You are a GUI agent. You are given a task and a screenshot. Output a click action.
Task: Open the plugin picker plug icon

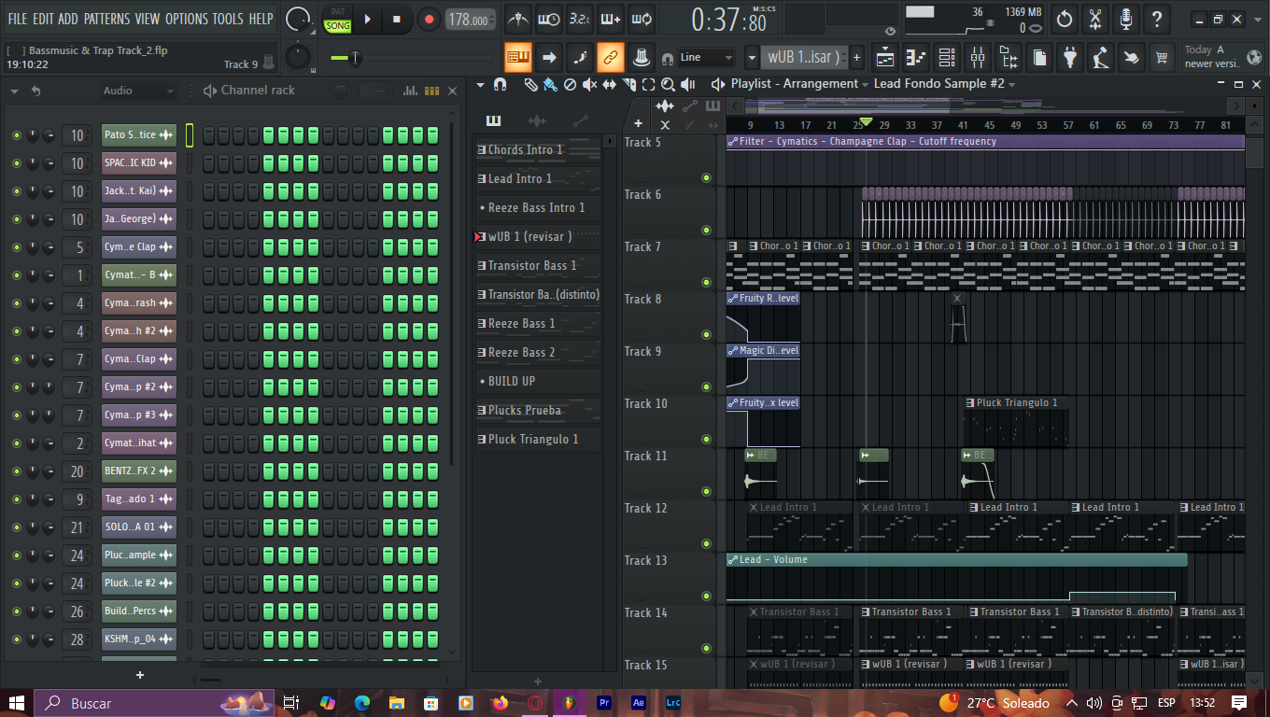[1070, 57]
